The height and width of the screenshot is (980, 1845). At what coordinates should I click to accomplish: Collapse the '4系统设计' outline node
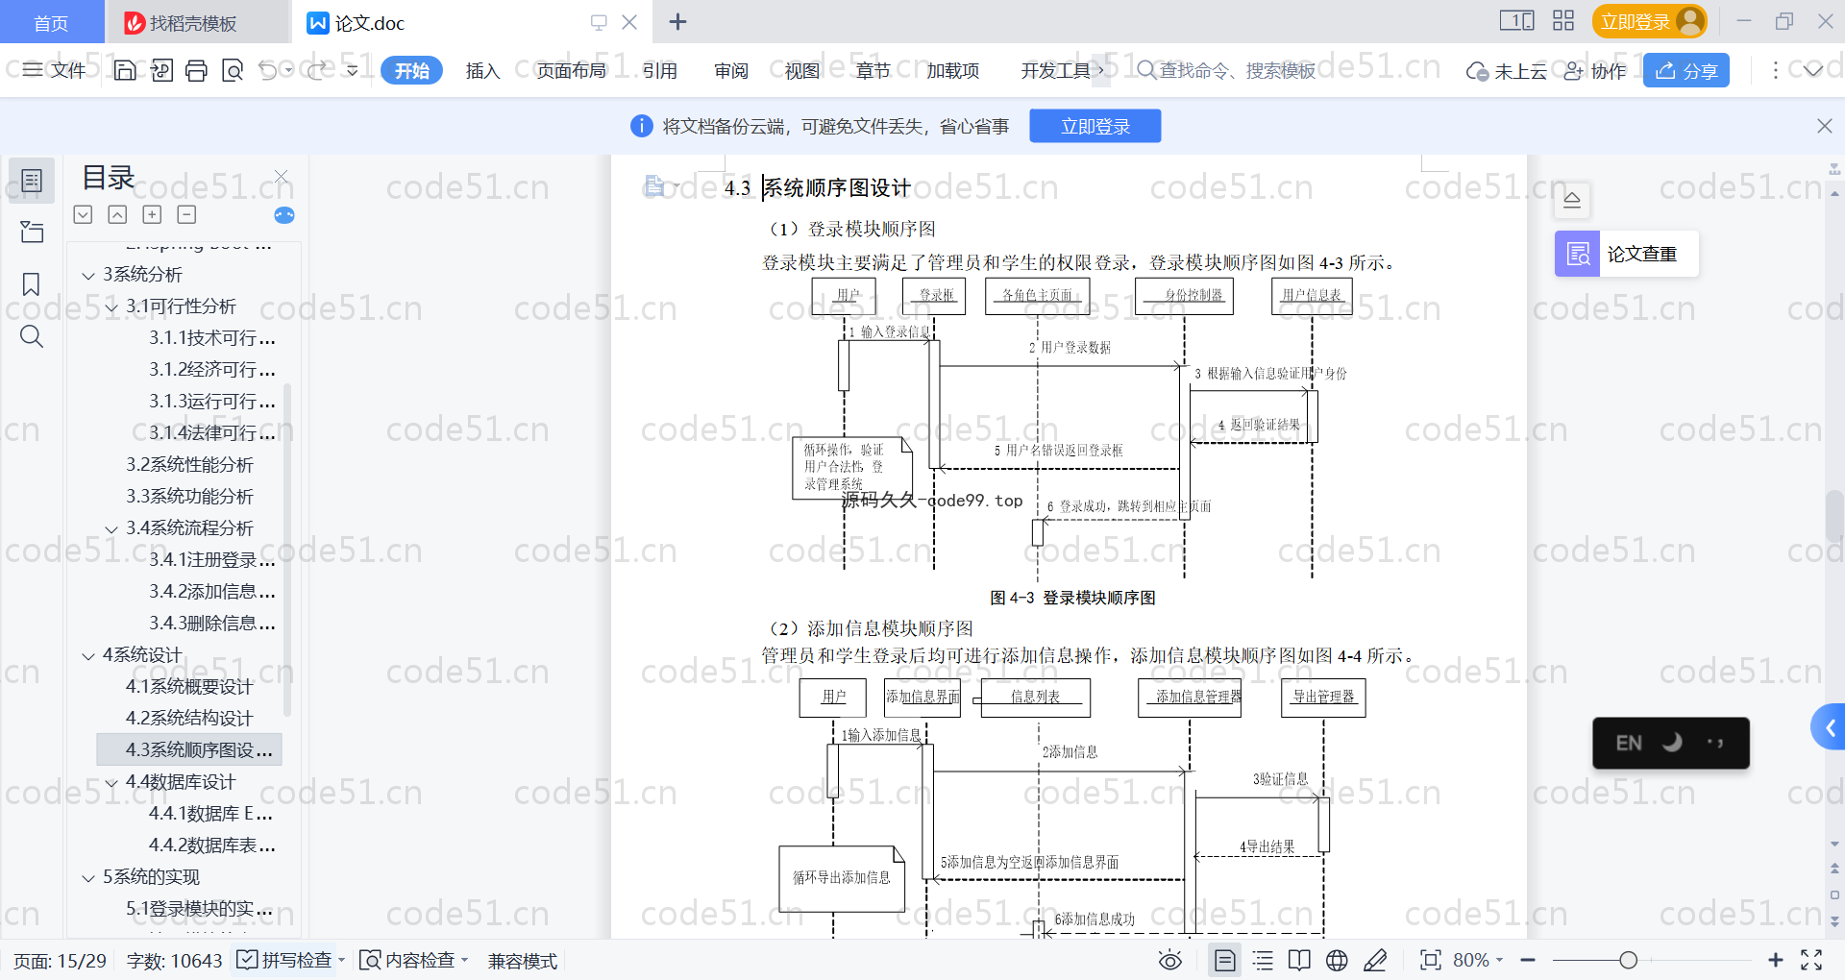[88, 656]
